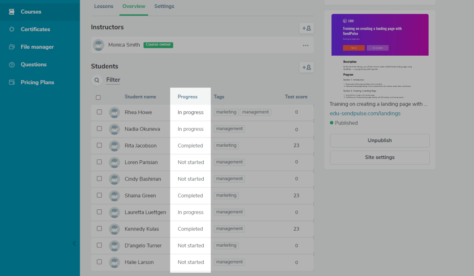Toggle the select-all students checkbox
This screenshot has width=474, height=276.
98,97
